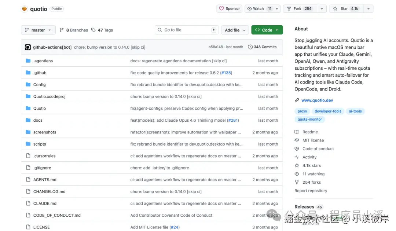Select the developer-tools topic tag
This screenshot has height=231, width=396.
coord(328,111)
